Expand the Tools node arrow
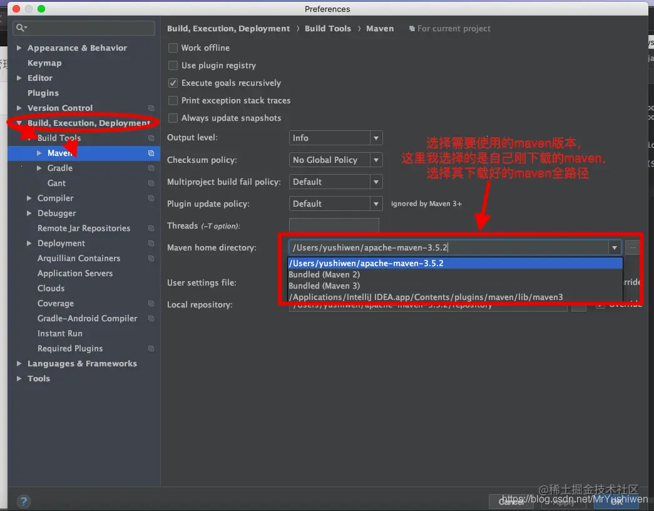 [19, 379]
